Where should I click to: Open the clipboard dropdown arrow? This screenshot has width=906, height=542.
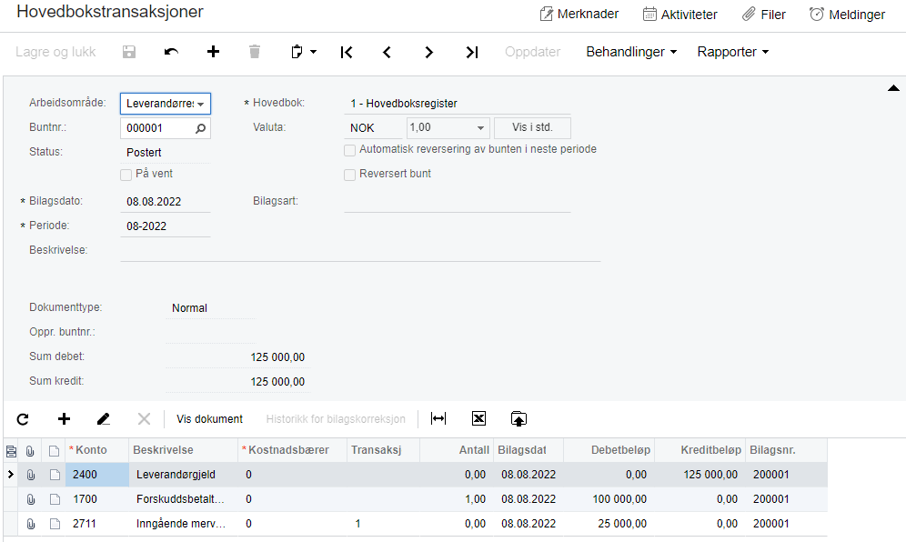click(313, 52)
